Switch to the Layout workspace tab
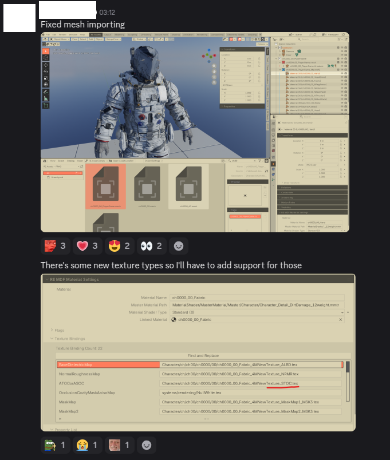This screenshot has width=390, height=460. click(x=108, y=35)
